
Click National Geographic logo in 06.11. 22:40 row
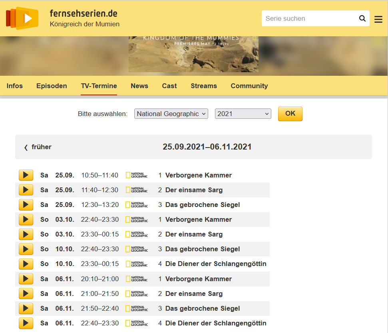click(137, 323)
